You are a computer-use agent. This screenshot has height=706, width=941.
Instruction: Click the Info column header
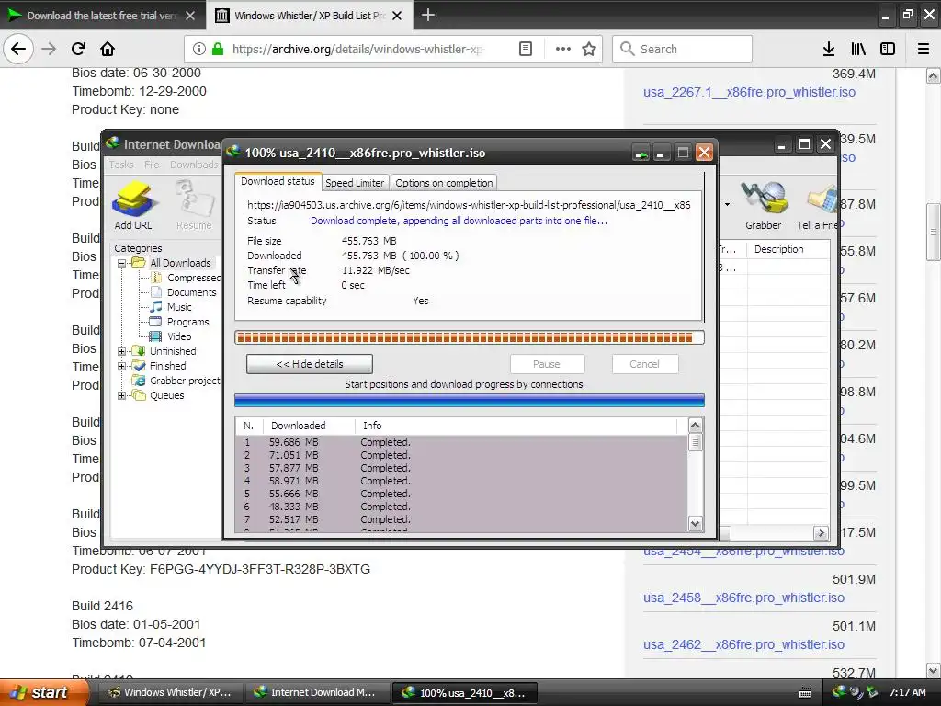point(516,426)
